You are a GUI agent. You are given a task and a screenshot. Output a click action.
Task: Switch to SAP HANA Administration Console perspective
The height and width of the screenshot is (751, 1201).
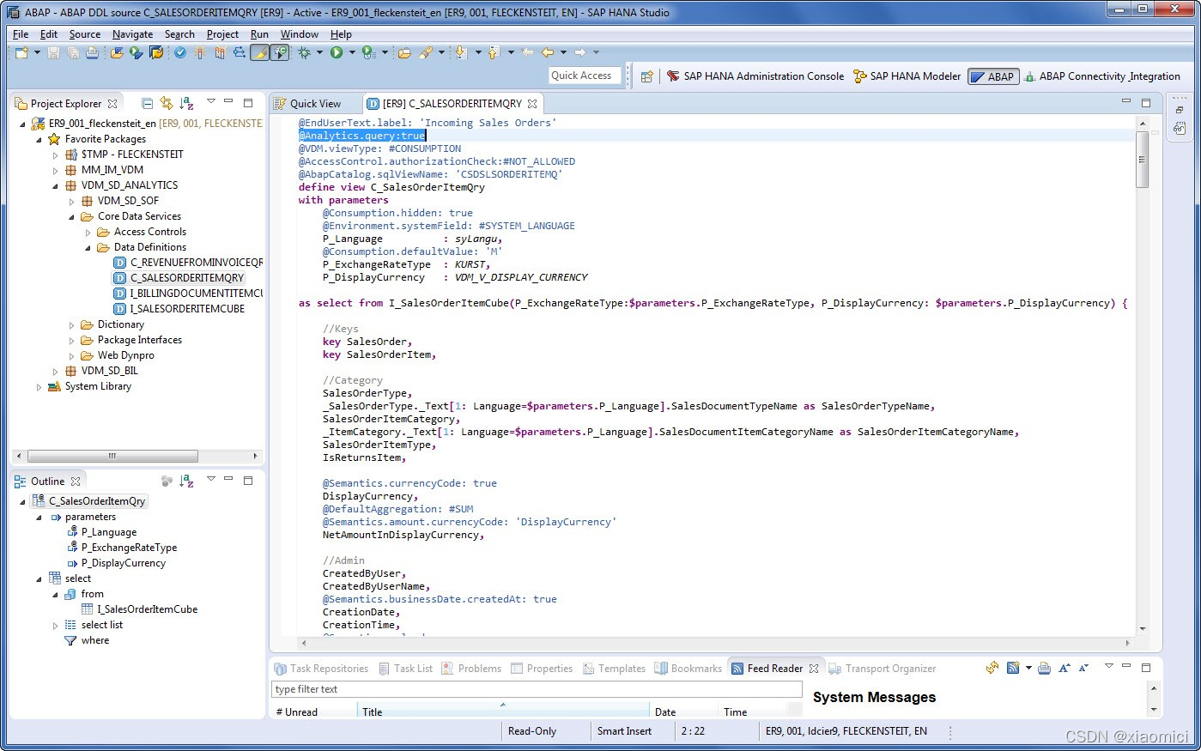click(755, 76)
